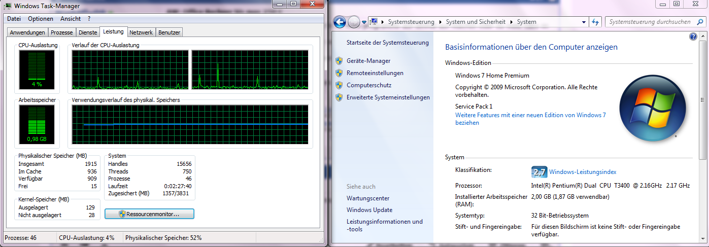Click the shield icon beside Geräte-Manager
The image size is (709, 247).
coord(339,61)
